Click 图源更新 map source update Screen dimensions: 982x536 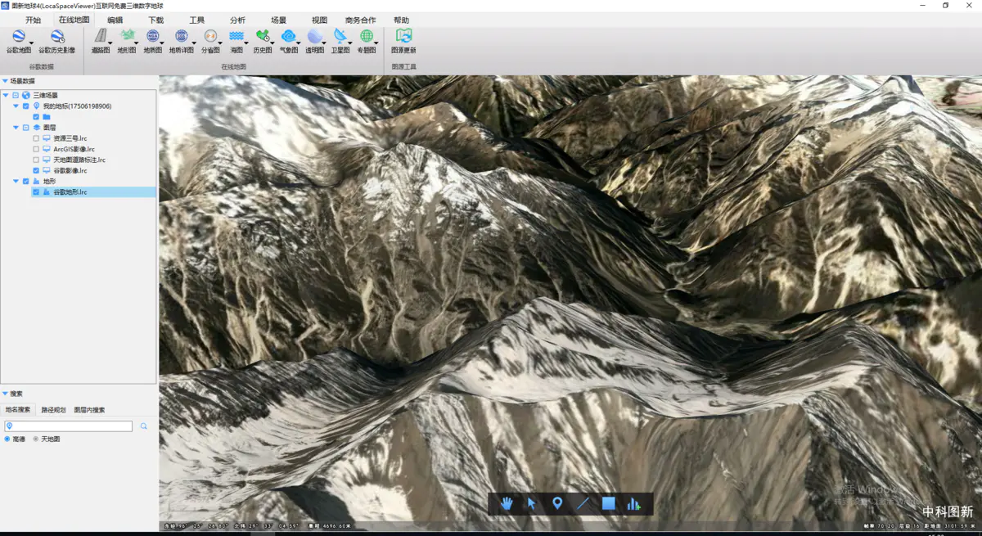click(403, 41)
